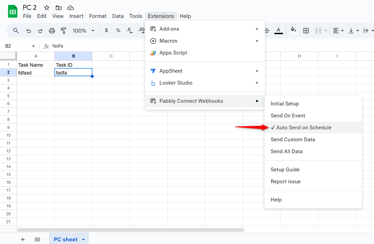This screenshot has height=244, width=374.
Task: Open the zoom 100% dropdown
Action: 83,31
